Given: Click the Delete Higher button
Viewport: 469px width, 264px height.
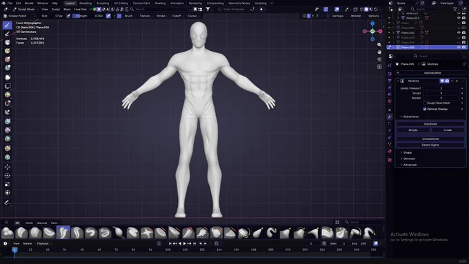Looking at the screenshot, I should click(430, 145).
